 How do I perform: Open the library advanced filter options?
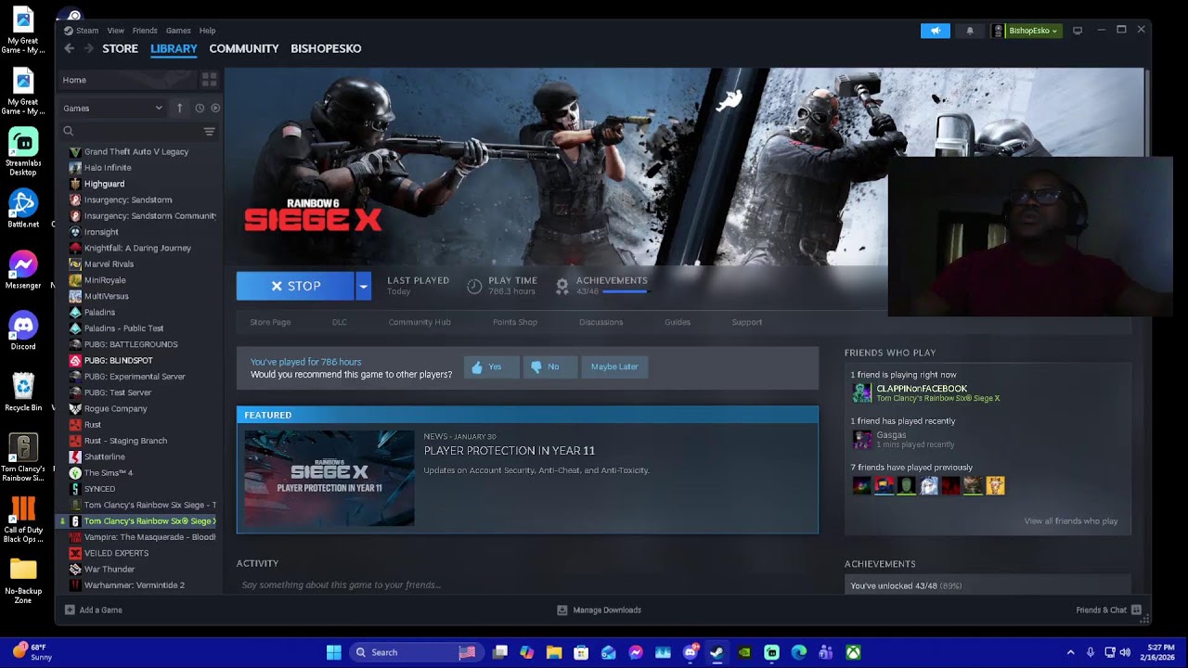pyautogui.click(x=209, y=132)
